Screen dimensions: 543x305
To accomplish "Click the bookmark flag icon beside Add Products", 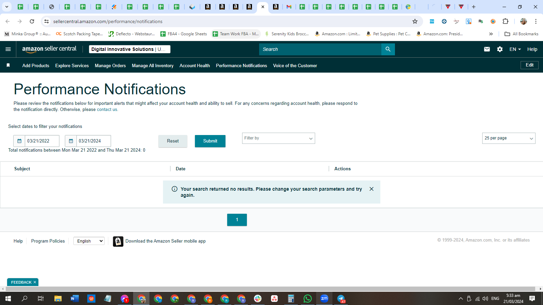I will click(x=8, y=65).
